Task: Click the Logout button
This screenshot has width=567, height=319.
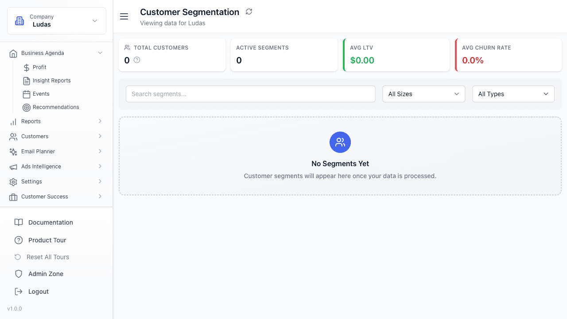Action: tap(38, 291)
